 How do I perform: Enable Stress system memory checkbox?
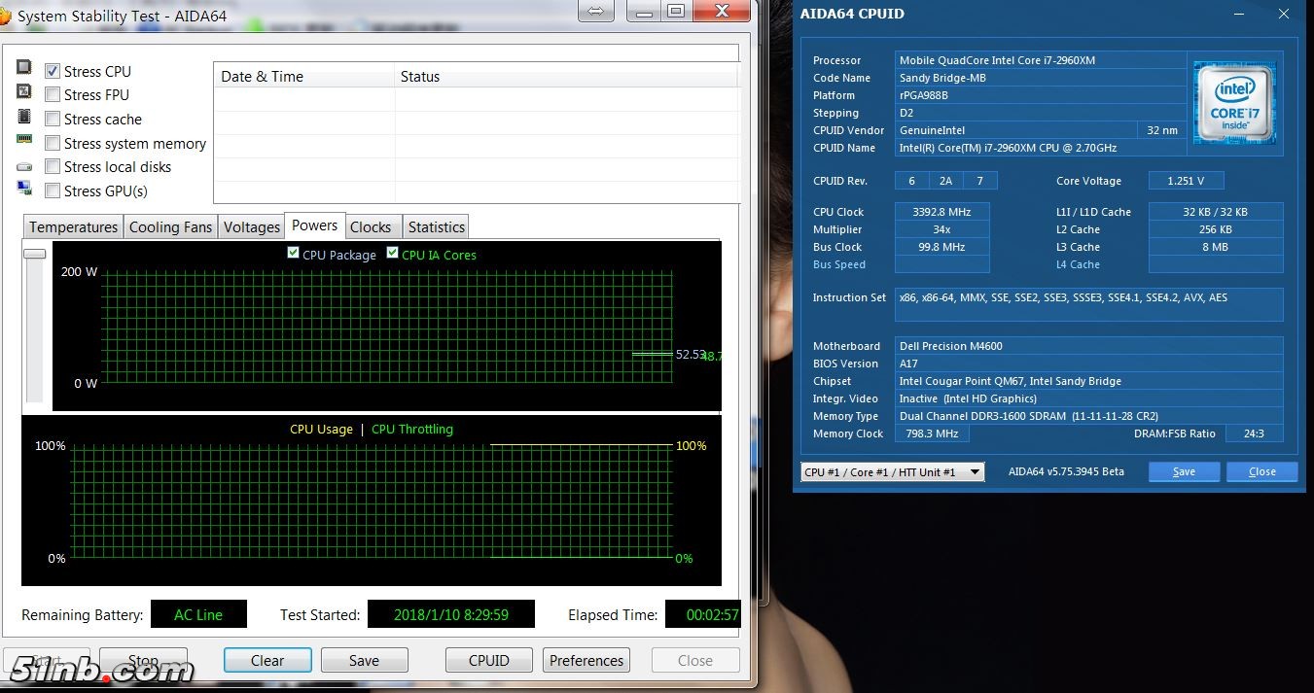coord(53,144)
